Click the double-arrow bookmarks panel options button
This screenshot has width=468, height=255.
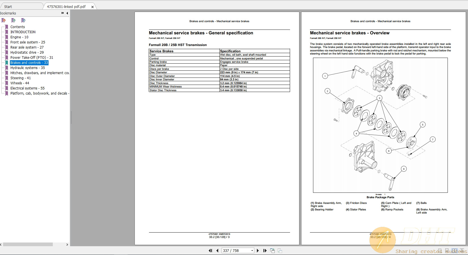(x=63, y=13)
